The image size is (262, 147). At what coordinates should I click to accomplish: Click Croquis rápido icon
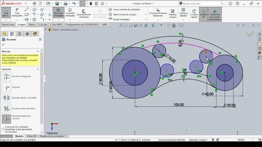[x=194, y=13]
